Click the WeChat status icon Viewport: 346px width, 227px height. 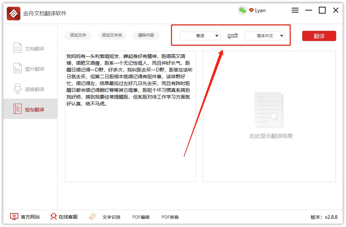[242, 11]
